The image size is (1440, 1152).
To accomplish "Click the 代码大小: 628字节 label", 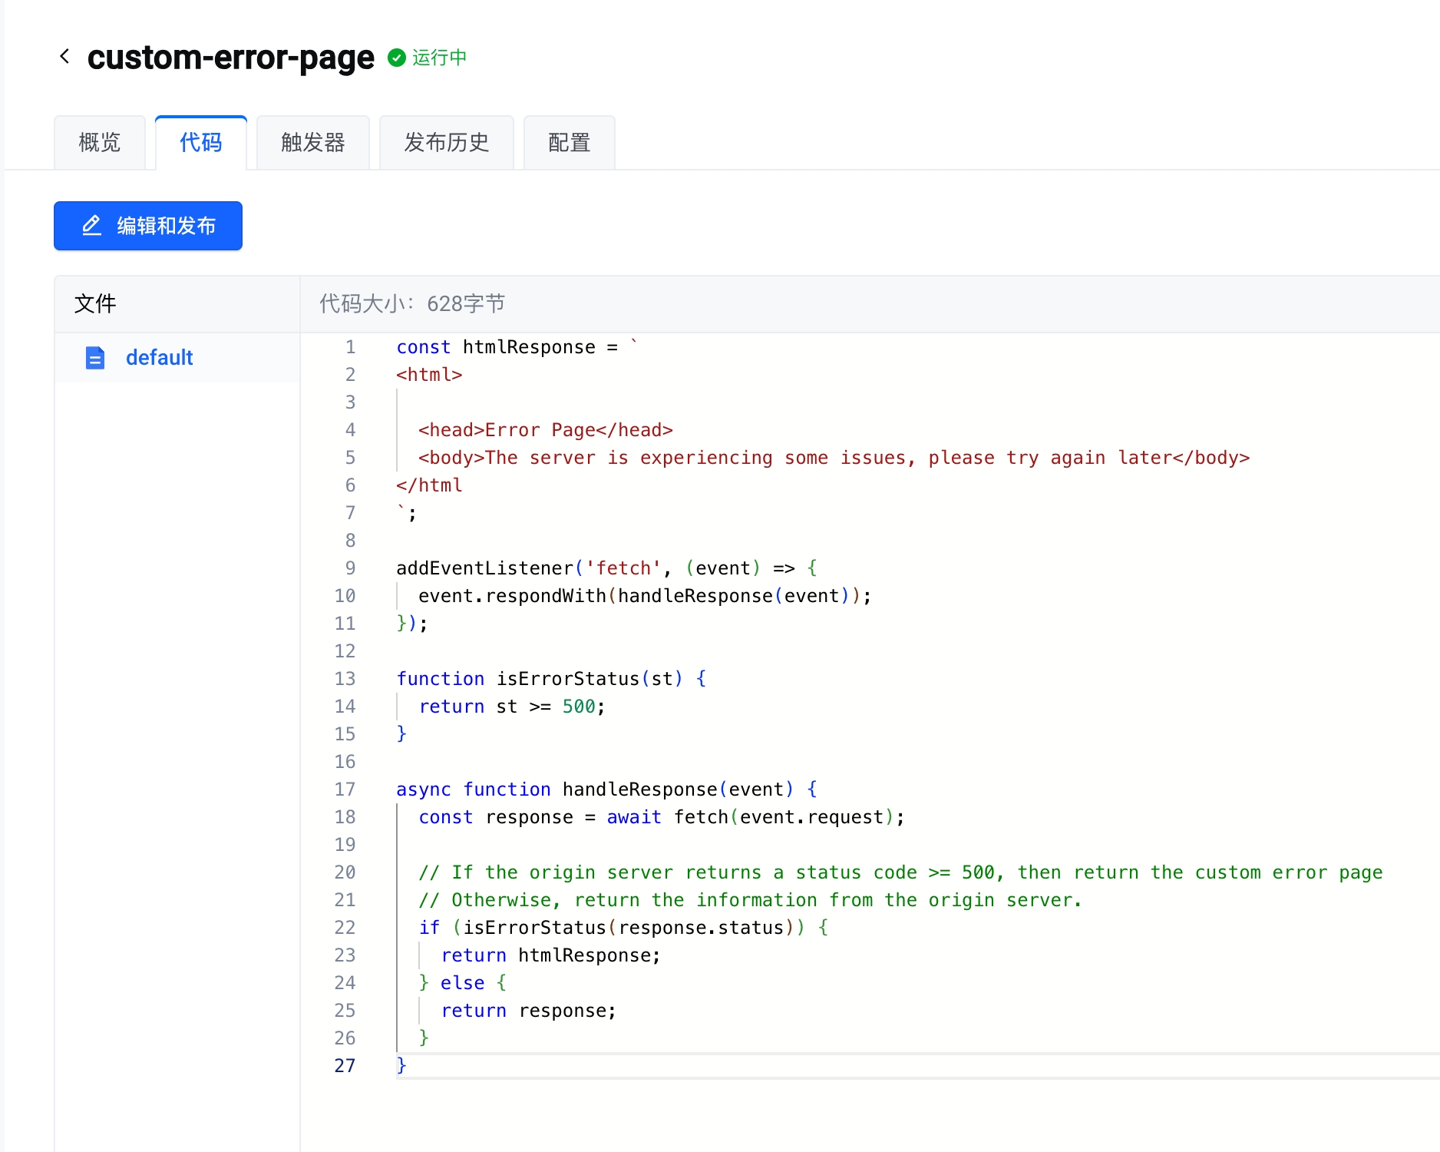I will (412, 303).
